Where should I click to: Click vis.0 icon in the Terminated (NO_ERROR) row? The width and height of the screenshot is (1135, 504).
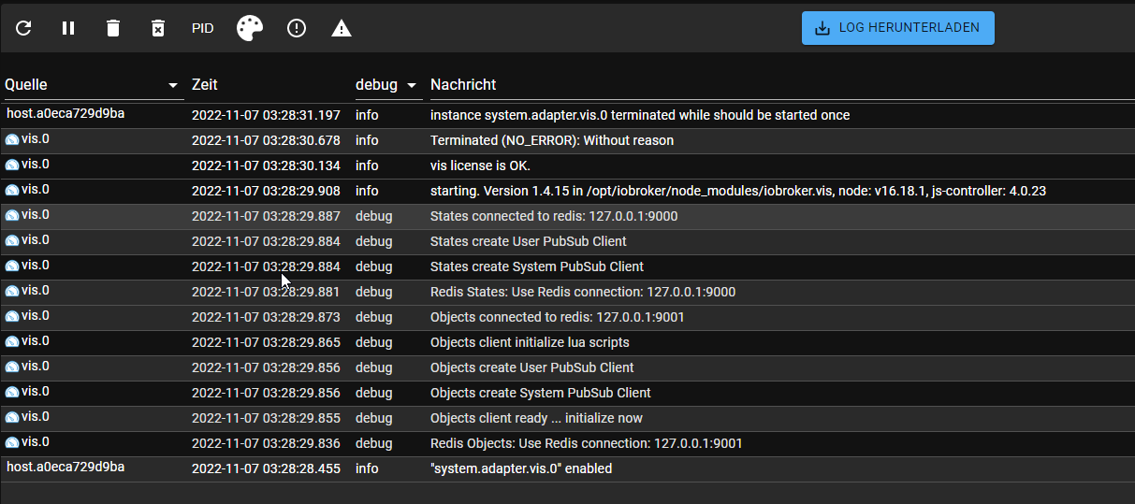tap(12, 139)
